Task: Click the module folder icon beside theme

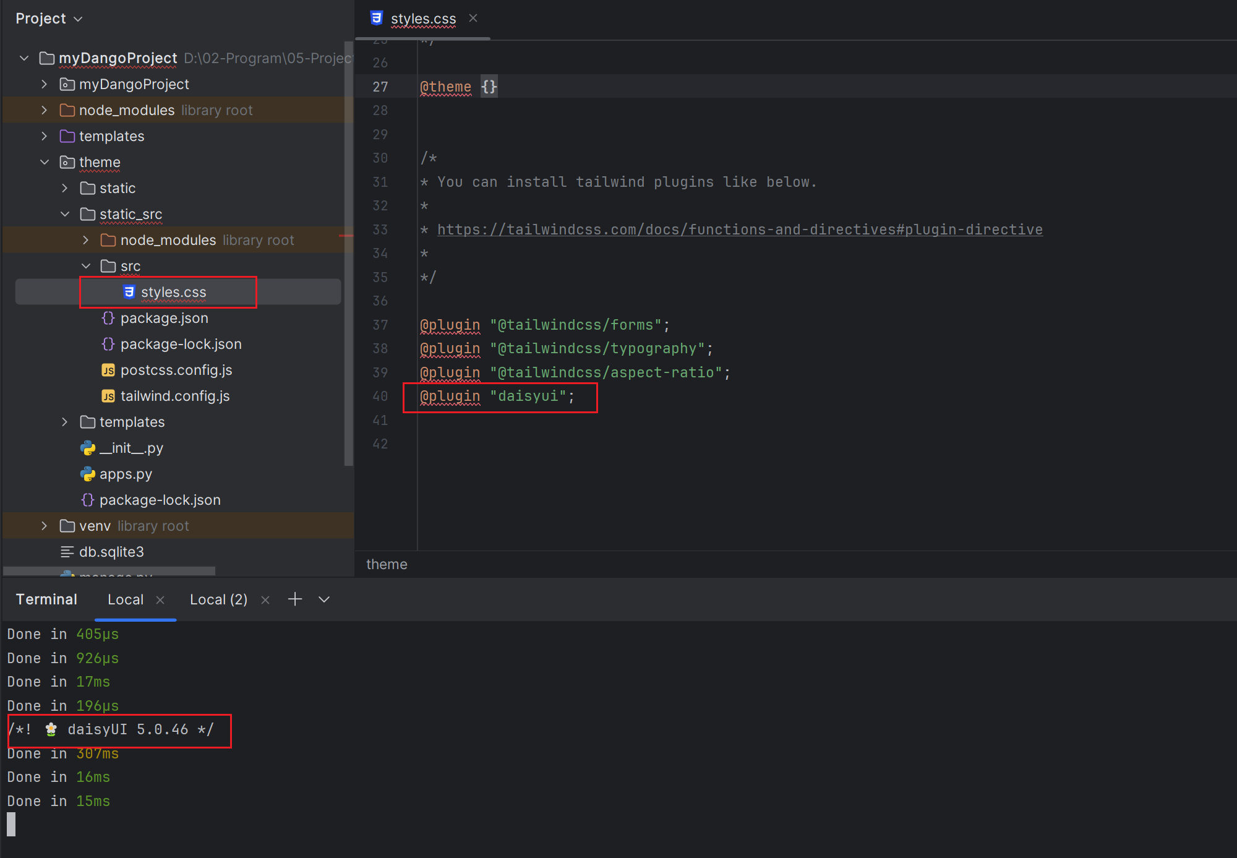Action: pos(67,162)
